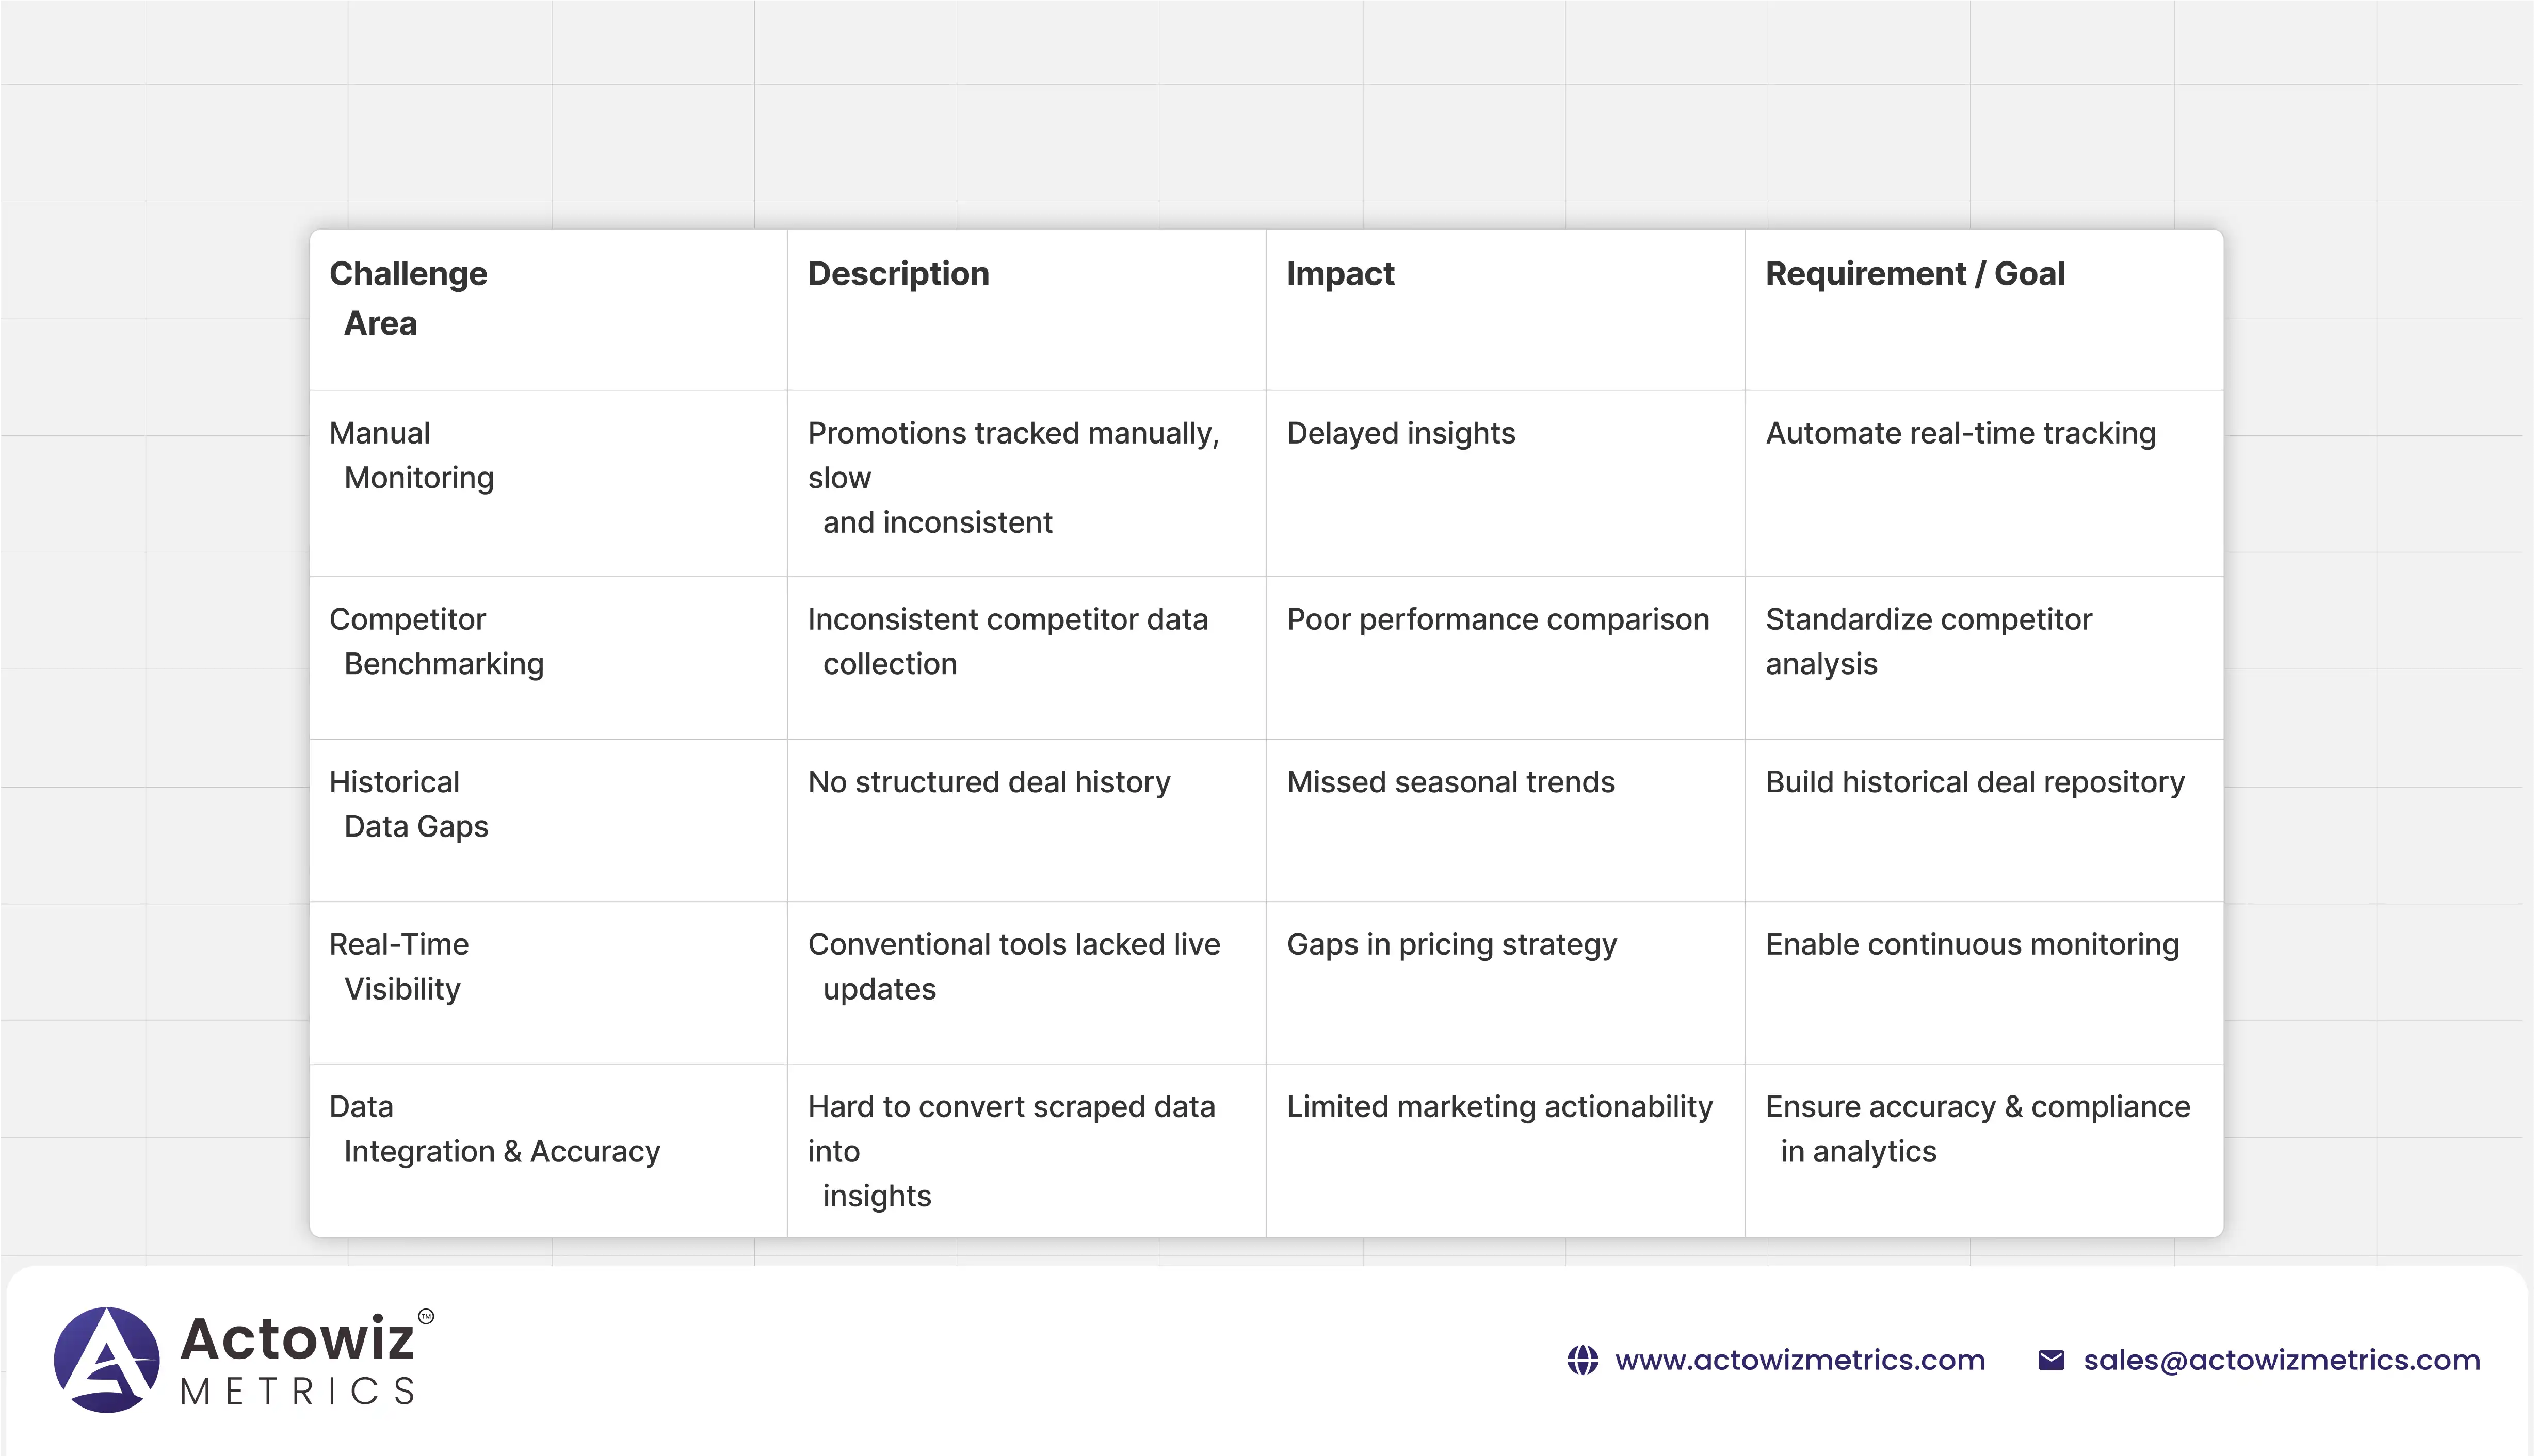This screenshot has width=2535, height=1456.
Task: Click the Description header cell
Action: (897, 273)
